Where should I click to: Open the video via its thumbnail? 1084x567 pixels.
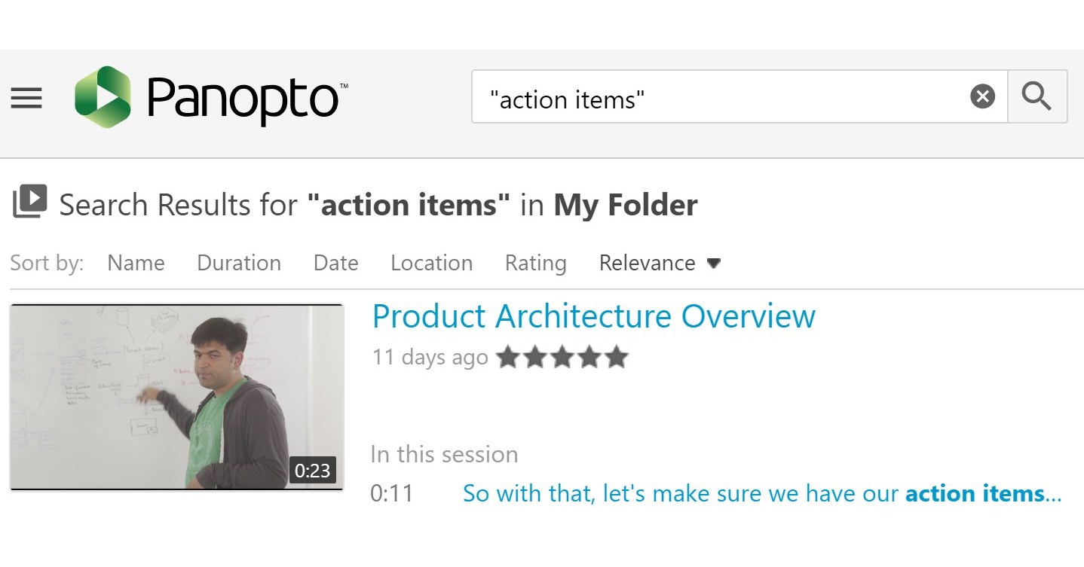pyautogui.click(x=177, y=397)
